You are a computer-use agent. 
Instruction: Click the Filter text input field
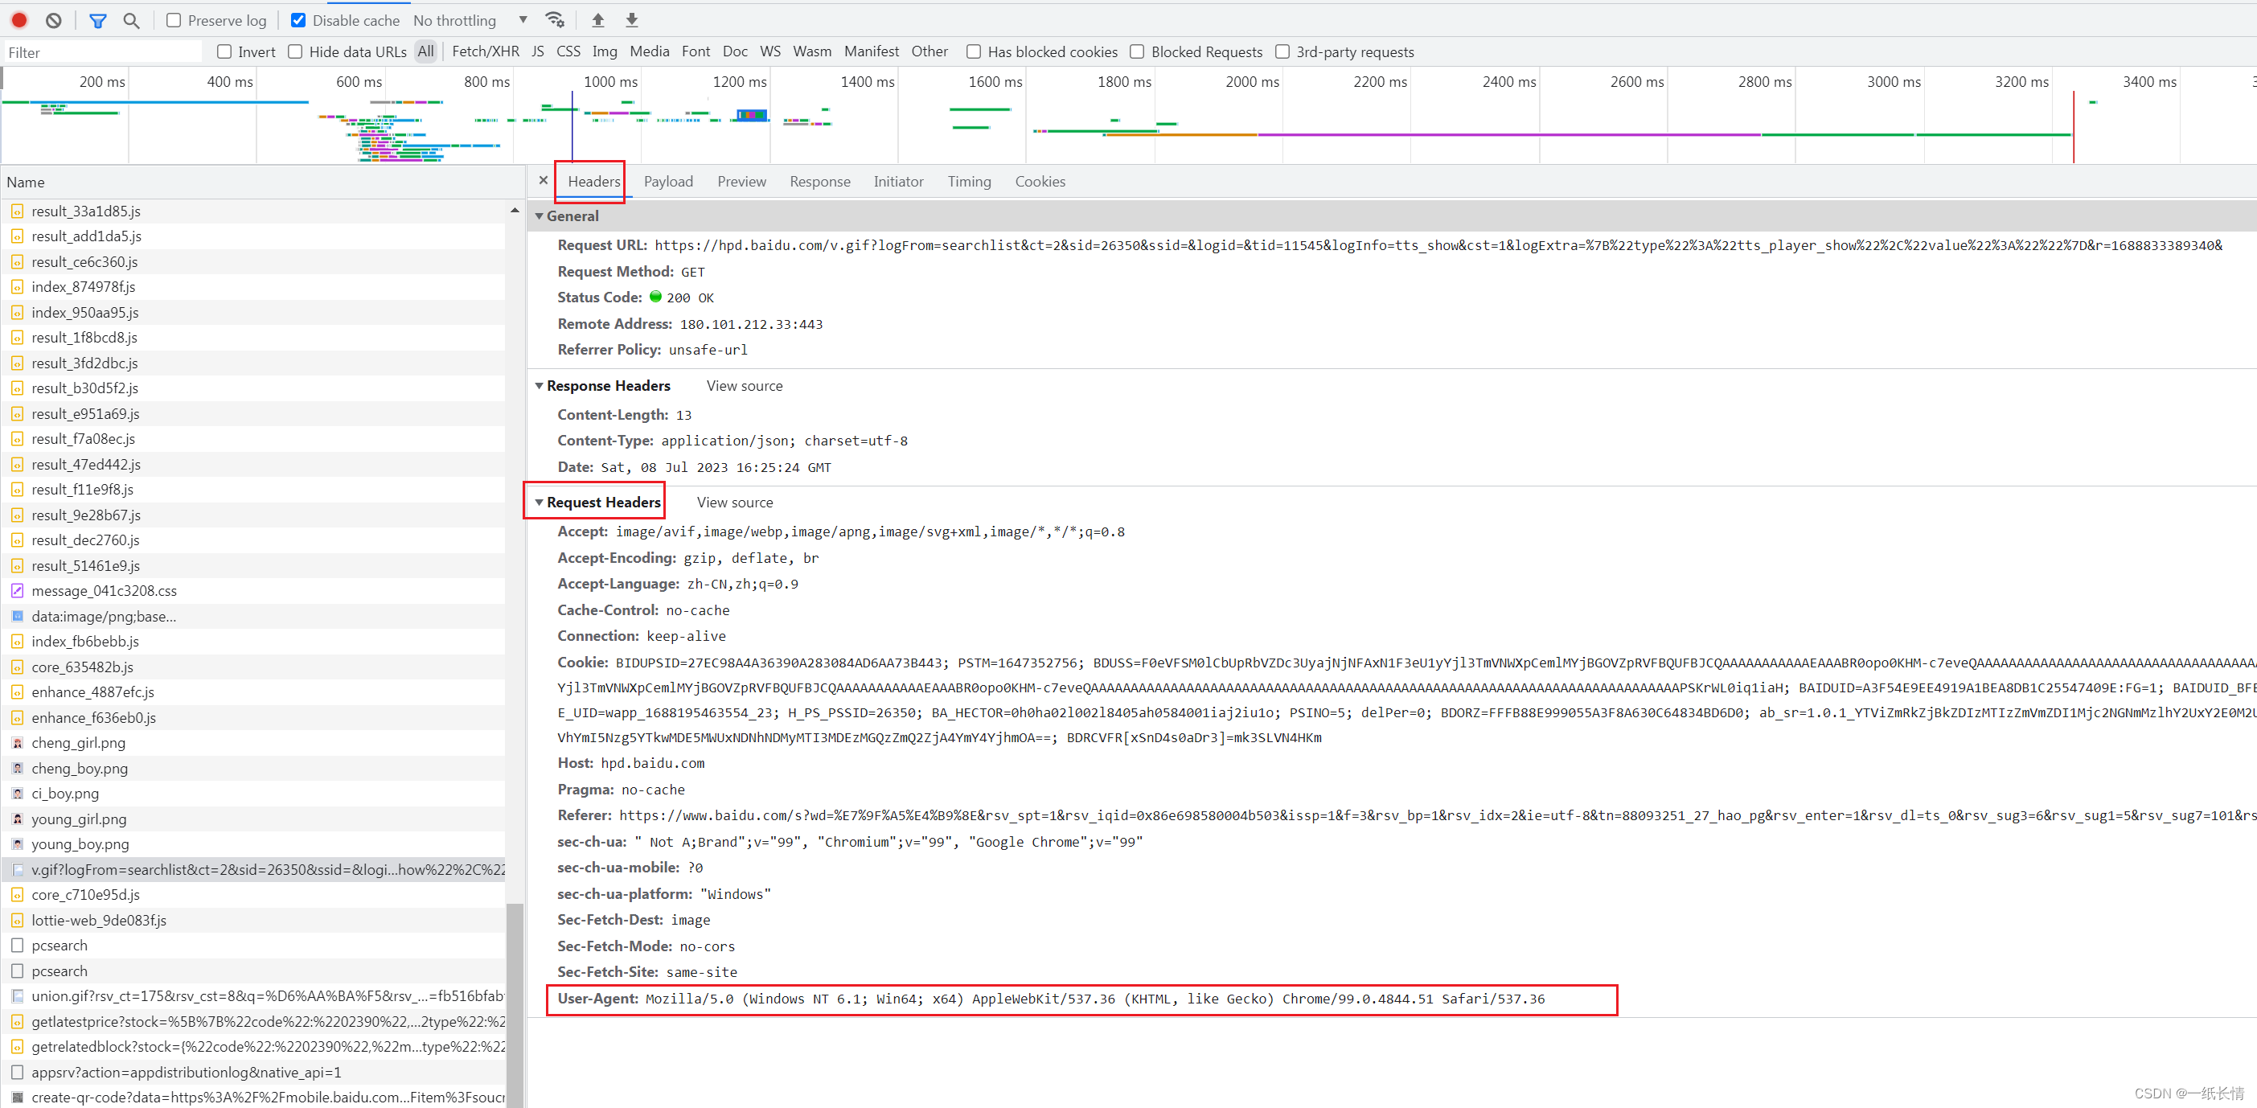(101, 52)
